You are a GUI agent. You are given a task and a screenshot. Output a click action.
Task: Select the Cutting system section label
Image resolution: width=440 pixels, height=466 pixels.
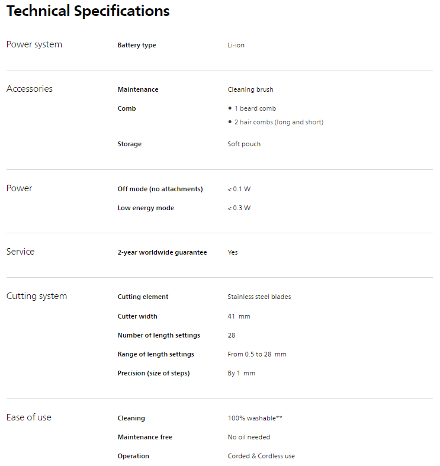36,296
